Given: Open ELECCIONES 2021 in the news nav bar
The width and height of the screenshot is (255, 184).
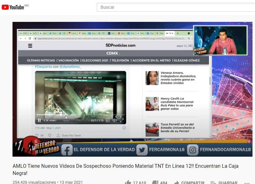Looking at the screenshot, I should (x=95, y=61).
